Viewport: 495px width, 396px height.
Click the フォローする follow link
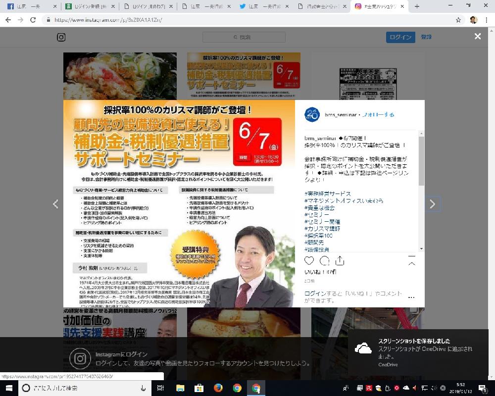[x=378, y=115]
